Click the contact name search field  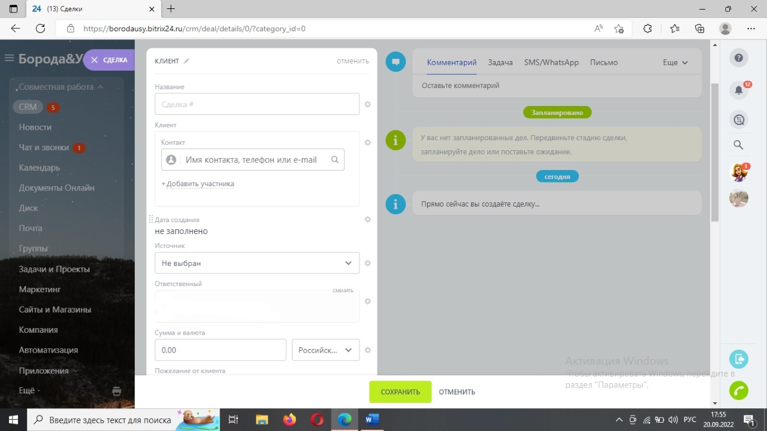(x=253, y=160)
